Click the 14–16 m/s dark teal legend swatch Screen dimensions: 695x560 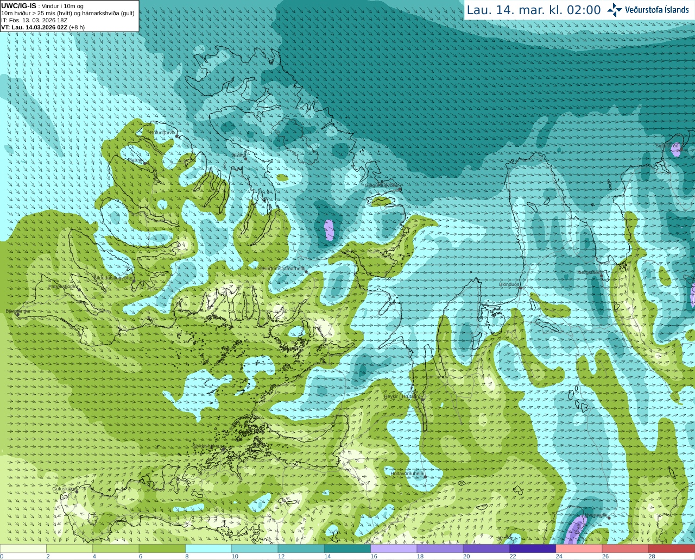tap(348, 549)
